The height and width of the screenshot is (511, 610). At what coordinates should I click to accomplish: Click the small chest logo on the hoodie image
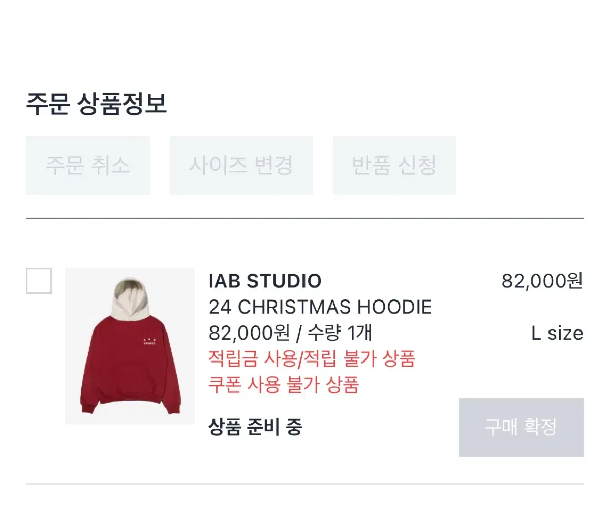point(149,340)
